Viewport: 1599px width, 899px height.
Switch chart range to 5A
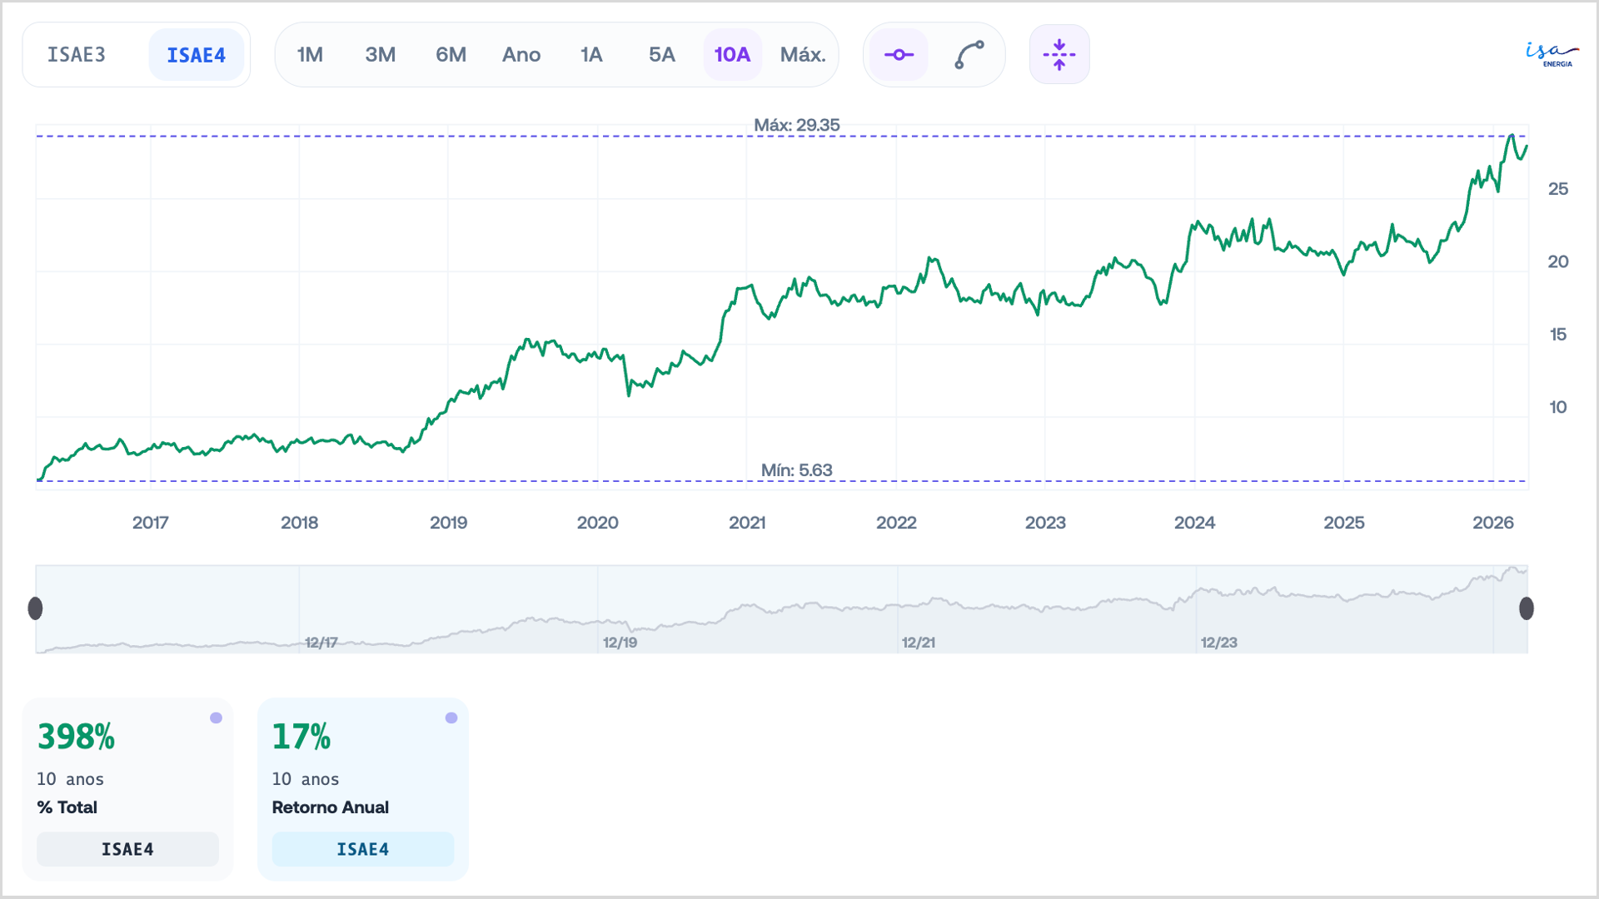tap(661, 55)
